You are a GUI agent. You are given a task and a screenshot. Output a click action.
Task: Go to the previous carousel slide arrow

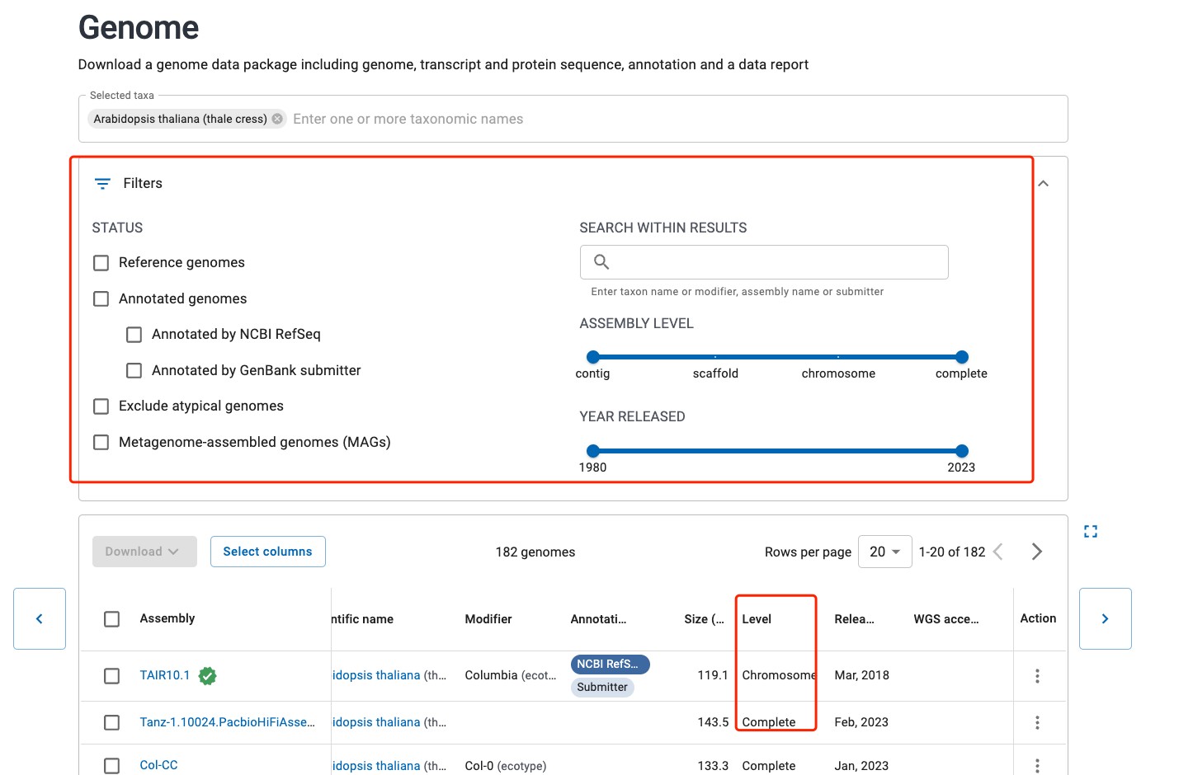[x=40, y=618]
